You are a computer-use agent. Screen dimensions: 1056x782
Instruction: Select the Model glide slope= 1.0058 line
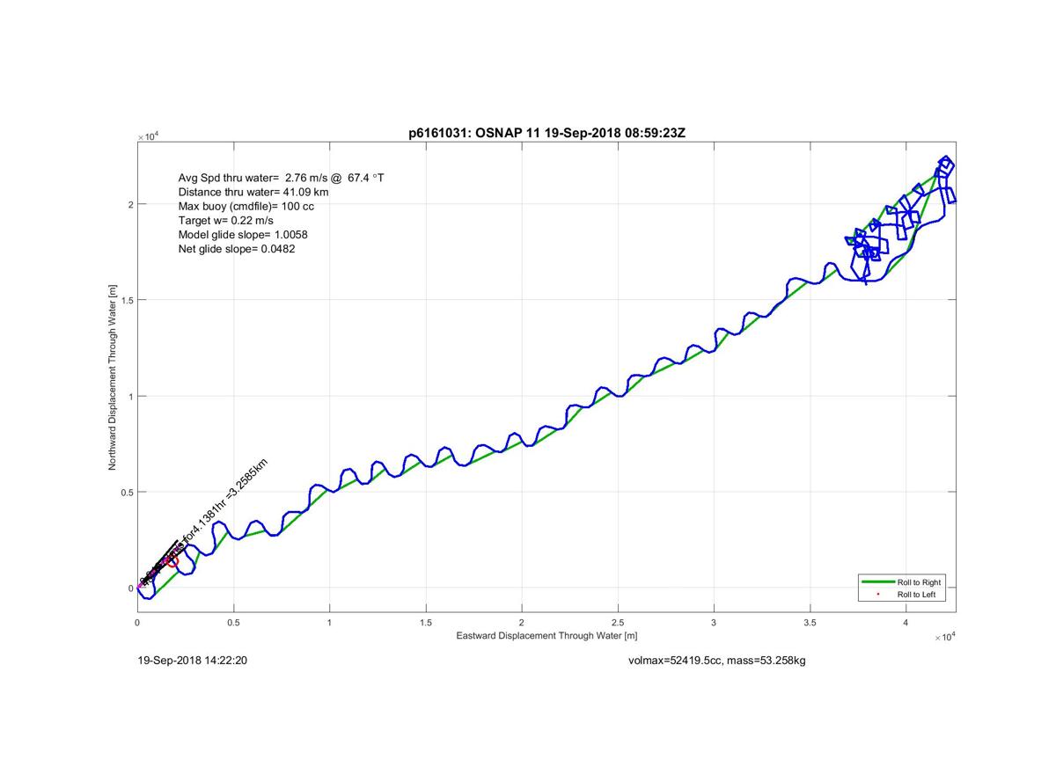(x=243, y=235)
